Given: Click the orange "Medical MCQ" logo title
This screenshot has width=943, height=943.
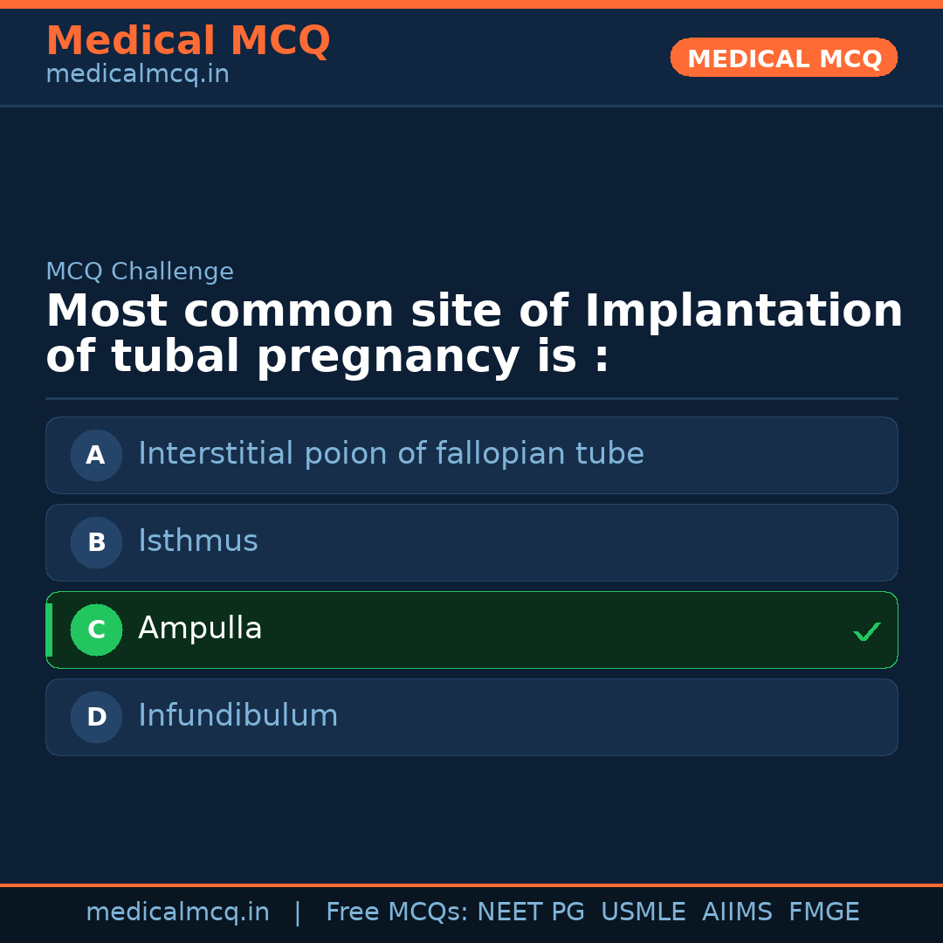Looking at the screenshot, I should [188, 41].
